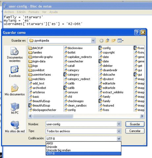The width and height of the screenshot is (152, 158).
Task: Click the Nombre filename text field
Action: tap(81, 124)
